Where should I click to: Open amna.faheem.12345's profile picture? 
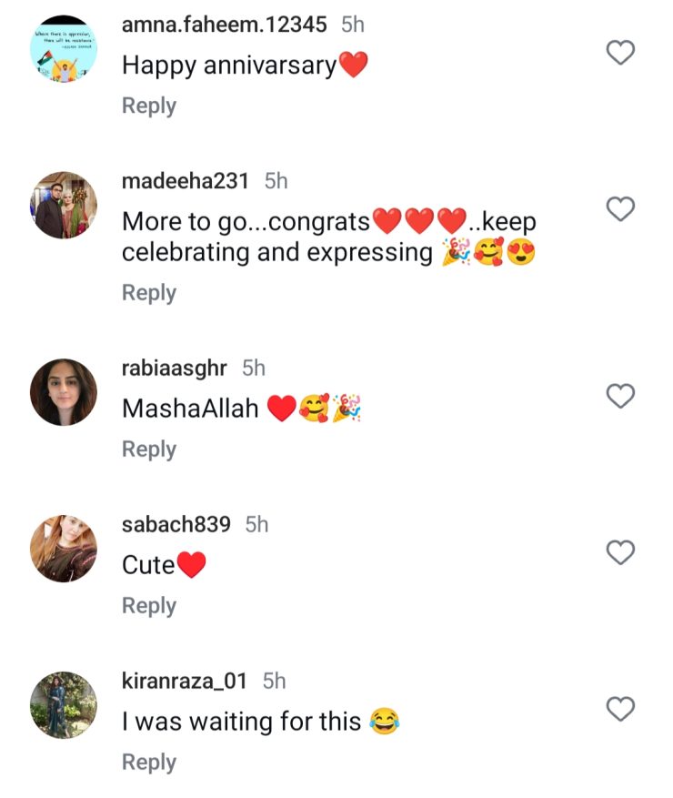point(64,48)
